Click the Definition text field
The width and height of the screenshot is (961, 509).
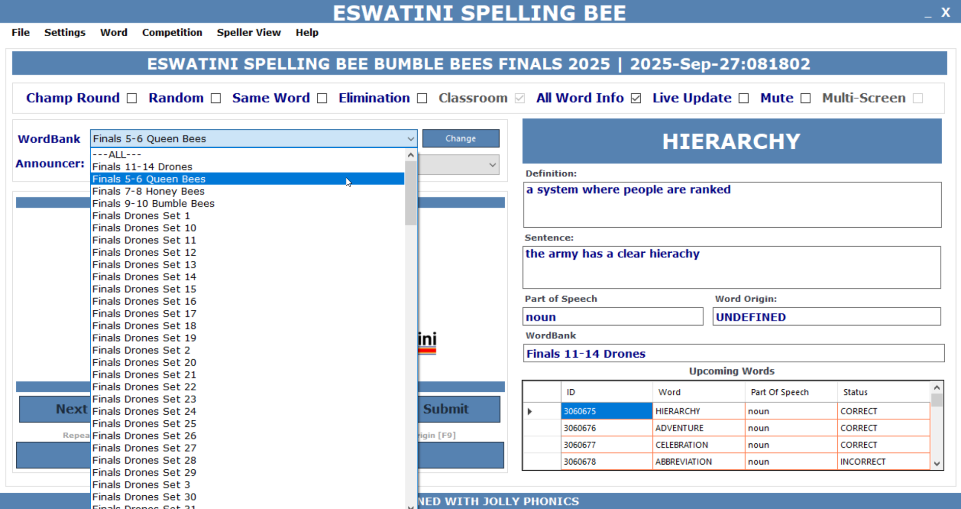click(x=732, y=205)
